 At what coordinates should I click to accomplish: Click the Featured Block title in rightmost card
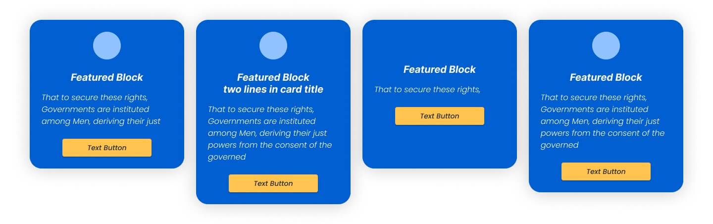point(606,77)
